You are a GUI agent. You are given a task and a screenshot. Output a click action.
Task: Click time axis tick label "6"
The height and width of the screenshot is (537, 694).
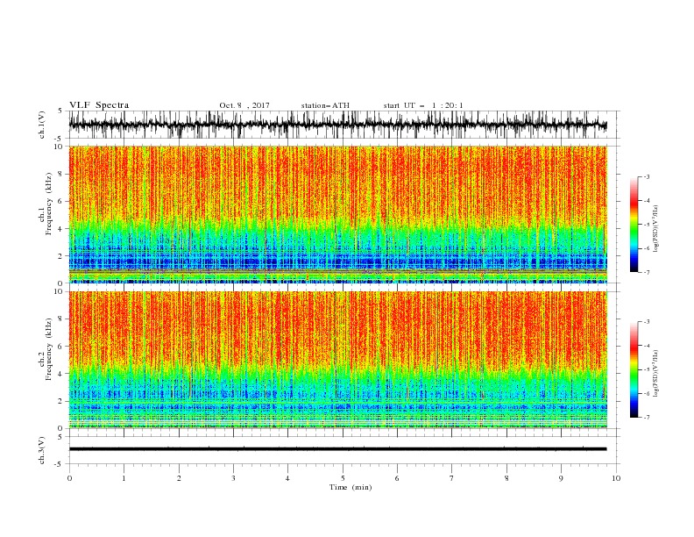397,478
